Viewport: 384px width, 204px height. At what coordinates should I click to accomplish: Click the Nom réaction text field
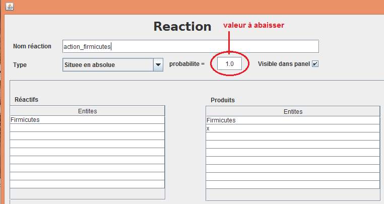[190, 46]
